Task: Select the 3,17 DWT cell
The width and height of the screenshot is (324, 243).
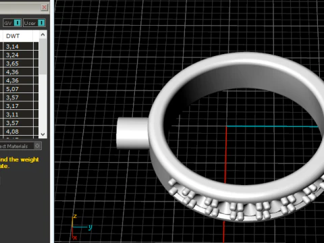Action: (x=18, y=106)
